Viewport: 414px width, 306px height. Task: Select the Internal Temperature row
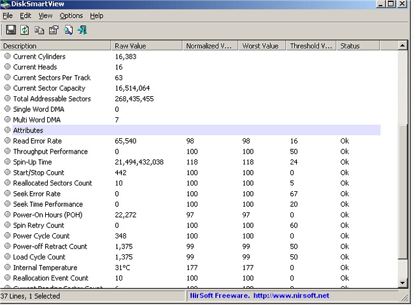[45, 268]
